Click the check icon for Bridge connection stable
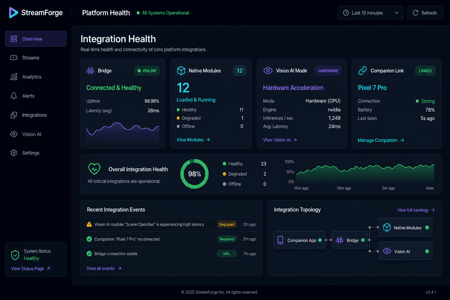Image resolution: width=450 pixels, height=300 pixels. pos(89,254)
